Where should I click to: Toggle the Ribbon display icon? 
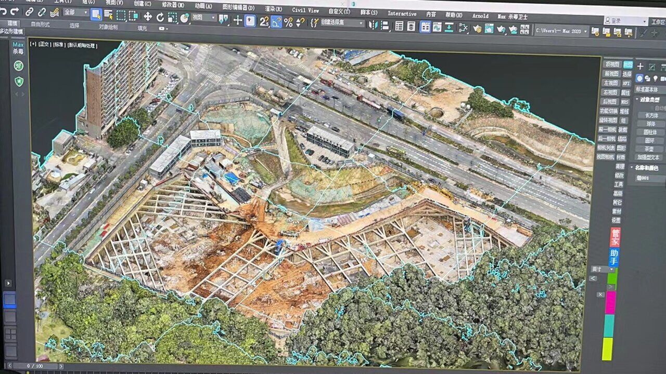pos(425,27)
